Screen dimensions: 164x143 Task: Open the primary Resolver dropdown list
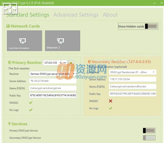pyautogui.click(x=53, y=74)
